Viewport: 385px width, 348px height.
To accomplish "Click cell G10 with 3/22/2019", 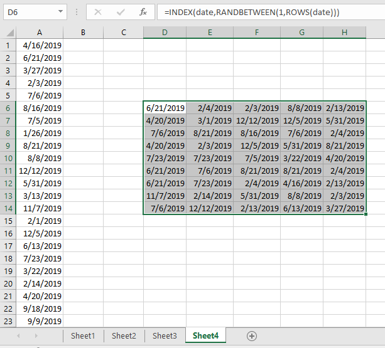I will point(301,158).
